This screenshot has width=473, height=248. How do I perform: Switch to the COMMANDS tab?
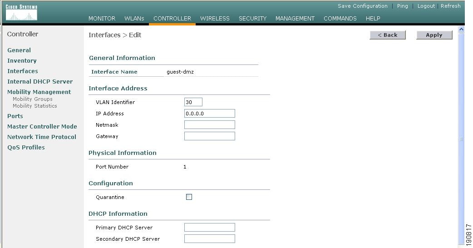pos(340,19)
